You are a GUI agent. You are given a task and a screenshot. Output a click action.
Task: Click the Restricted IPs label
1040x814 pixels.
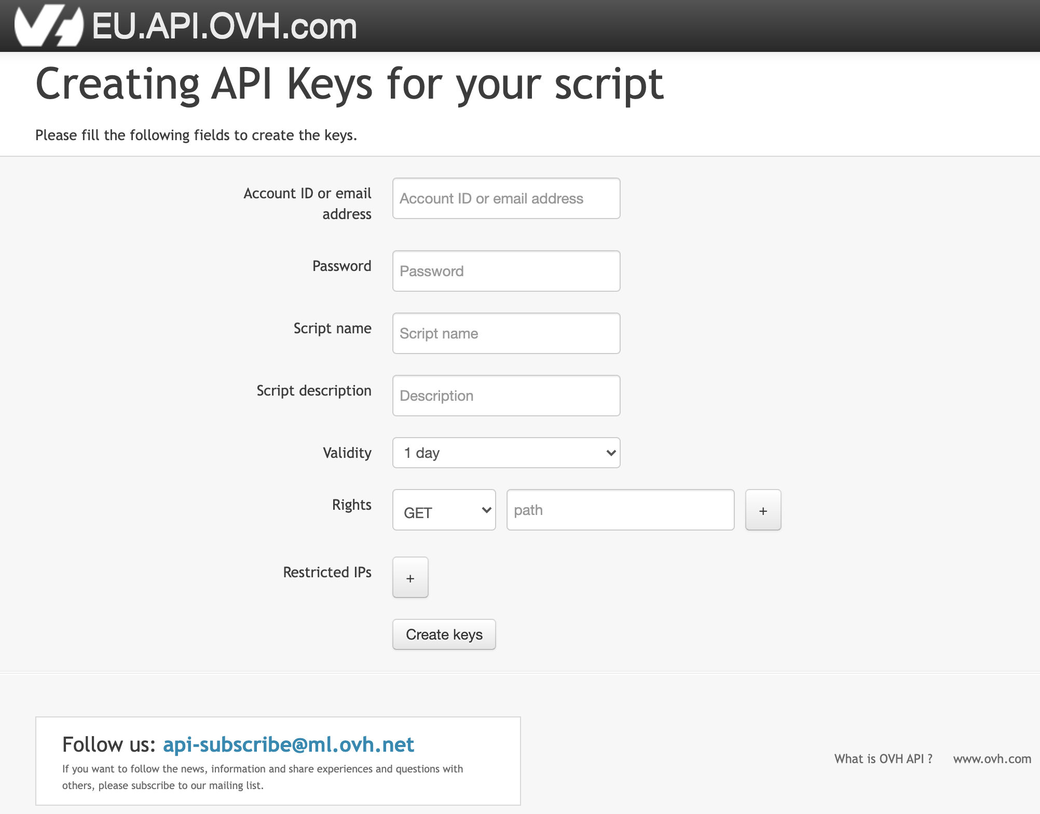click(327, 572)
